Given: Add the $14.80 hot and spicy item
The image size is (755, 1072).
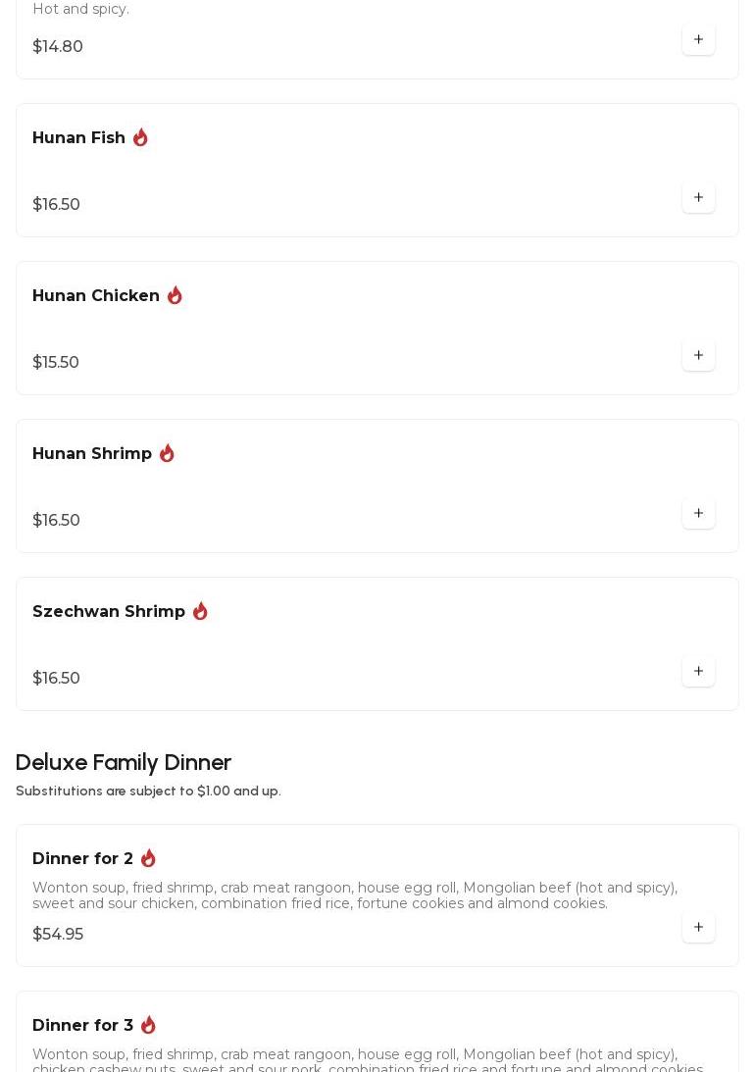Looking at the screenshot, I should click(x=698, y=40).
